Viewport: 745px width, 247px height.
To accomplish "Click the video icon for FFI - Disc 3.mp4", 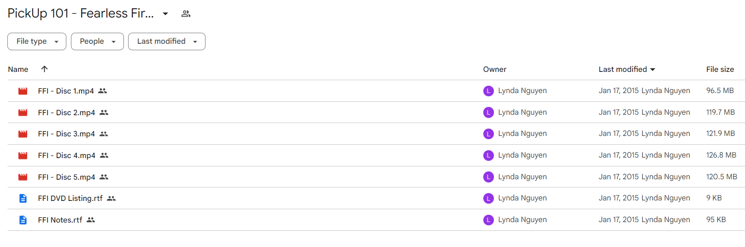I will click(x=23, y=134).
